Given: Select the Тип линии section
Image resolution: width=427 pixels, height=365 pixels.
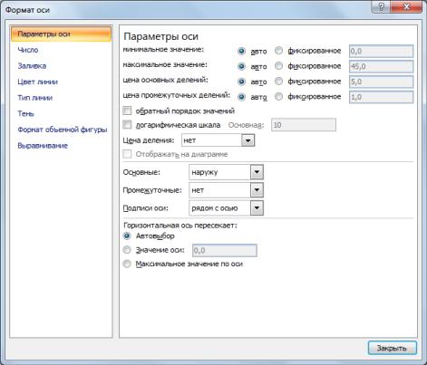Looking at the screenshot, I should tap(34, 98).
